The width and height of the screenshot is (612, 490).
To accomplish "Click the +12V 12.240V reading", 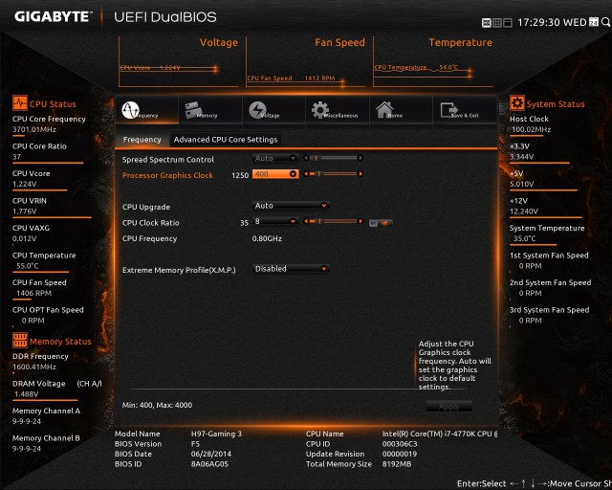I will pos(524,211).
